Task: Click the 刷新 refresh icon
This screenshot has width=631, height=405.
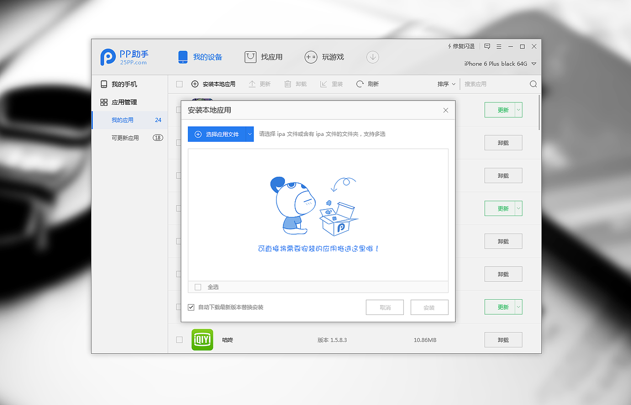Action: (359, 84)
